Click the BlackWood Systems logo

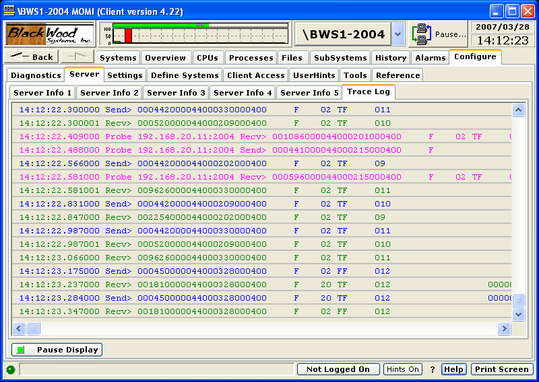click(51, 34)
